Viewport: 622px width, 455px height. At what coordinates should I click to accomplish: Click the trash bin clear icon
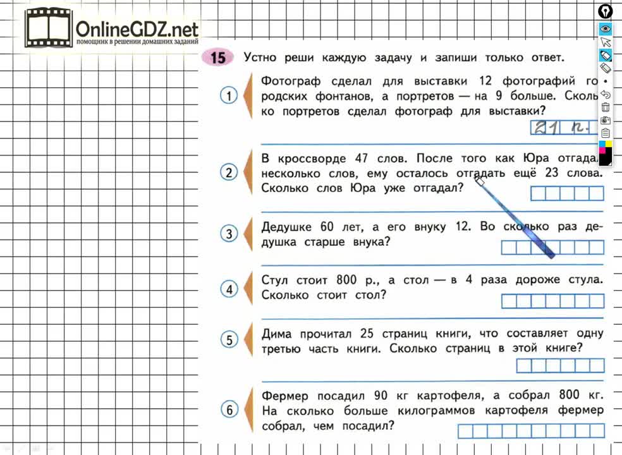pos(605,107)
